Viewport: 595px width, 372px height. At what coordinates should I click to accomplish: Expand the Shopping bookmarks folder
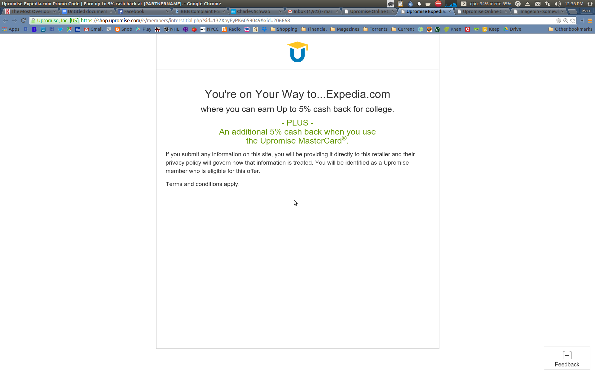(x=284, y=29)
